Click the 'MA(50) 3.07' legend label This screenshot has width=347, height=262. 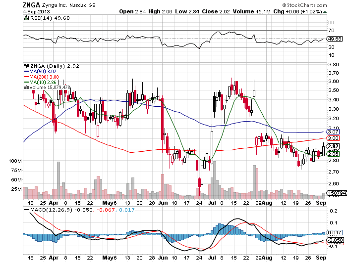click(43, 71)
